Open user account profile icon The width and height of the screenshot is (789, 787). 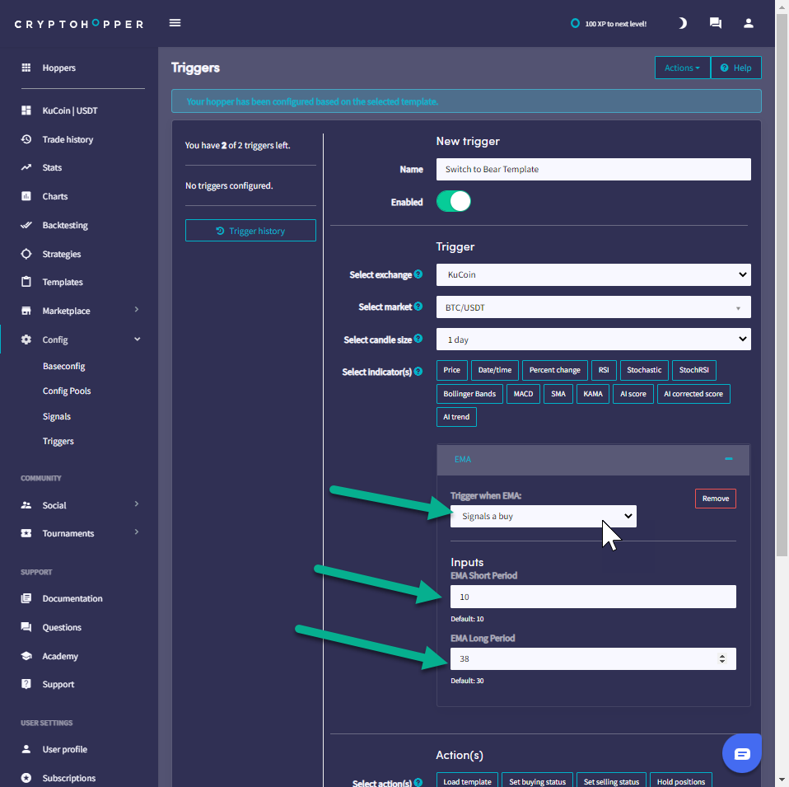coord(748,23)
